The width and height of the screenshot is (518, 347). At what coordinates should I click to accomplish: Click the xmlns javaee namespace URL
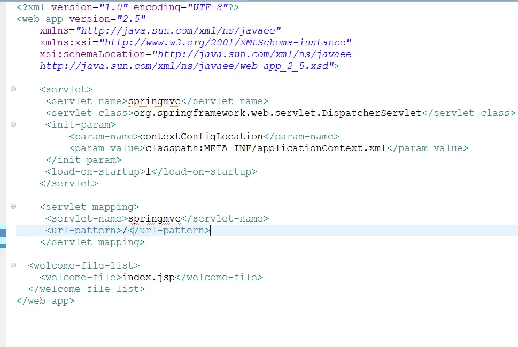point(179,31)
